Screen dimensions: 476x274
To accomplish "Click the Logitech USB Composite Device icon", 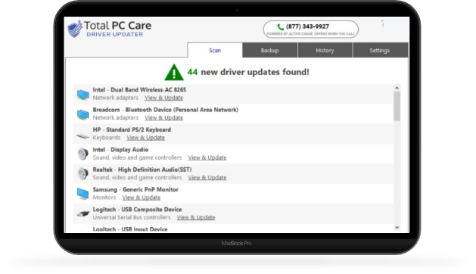I will (x=83, y=213).
